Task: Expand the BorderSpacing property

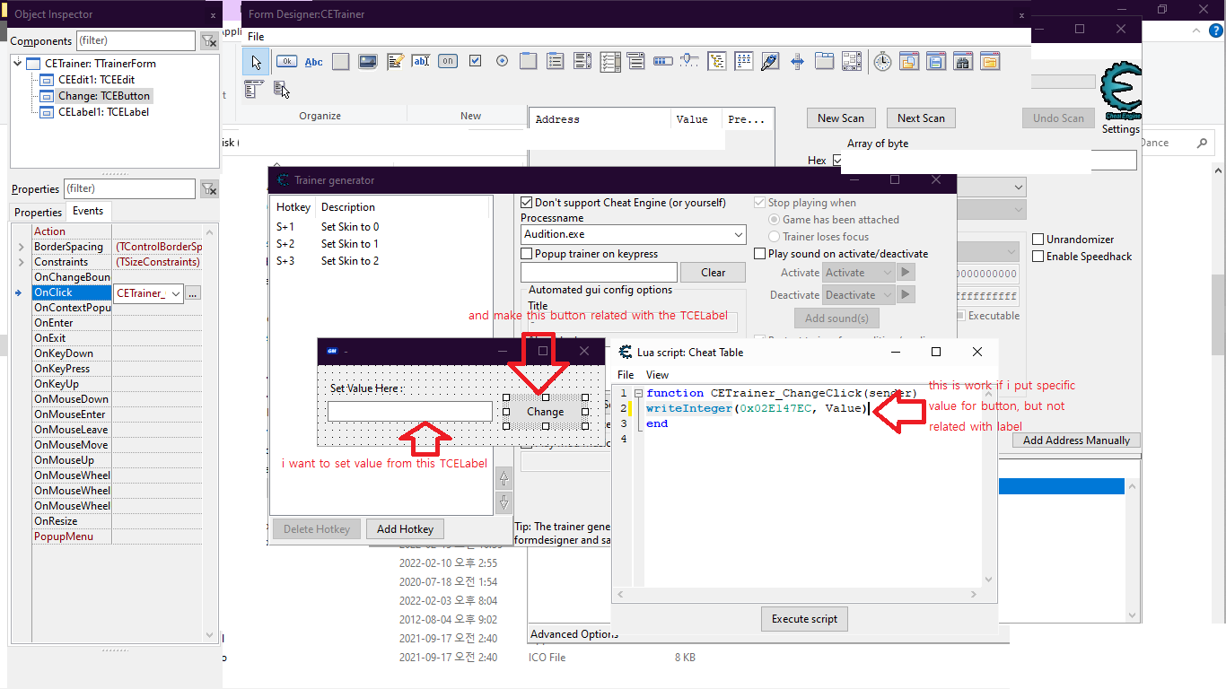Action: pos(21,247)
